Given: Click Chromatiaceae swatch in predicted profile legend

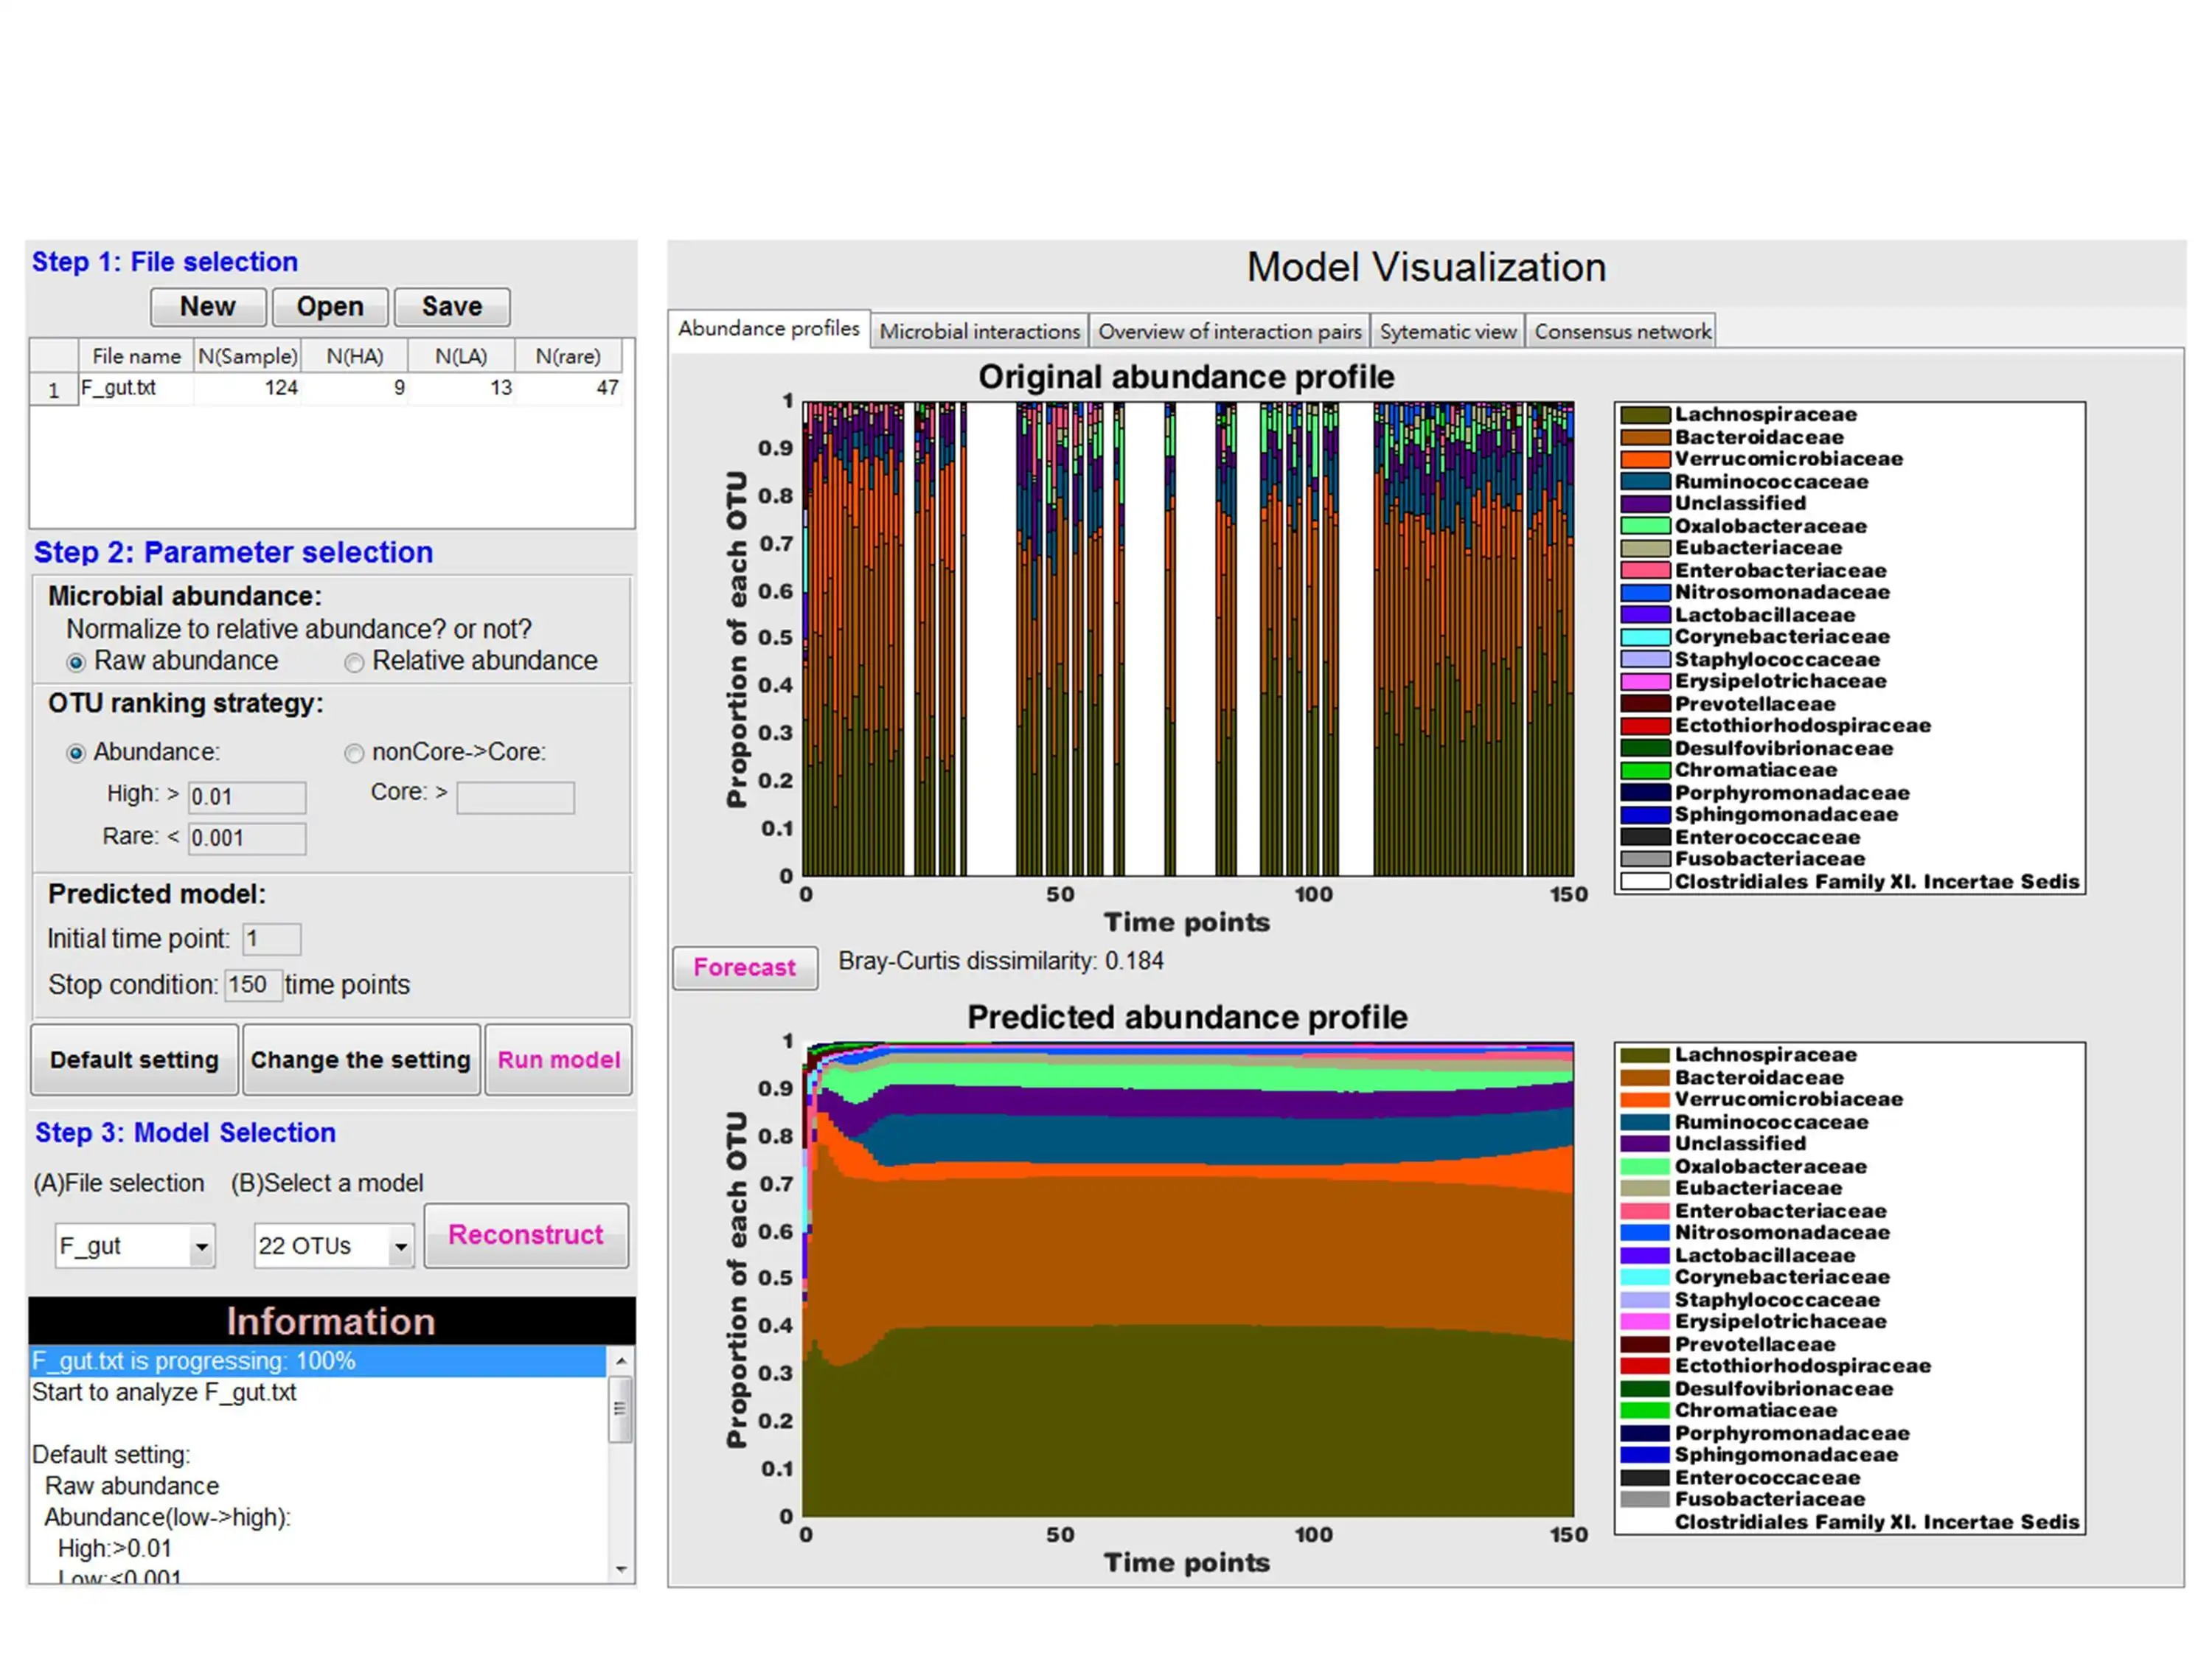Looking at the screenshot, I should tap(1645, 1411).
